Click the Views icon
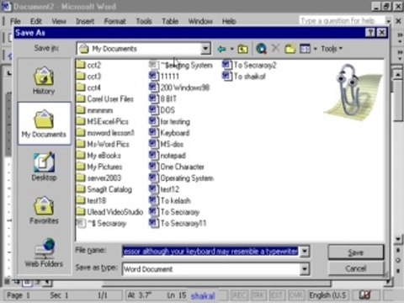This screenshot has height=303, width=404. click(x=305, y=49)
